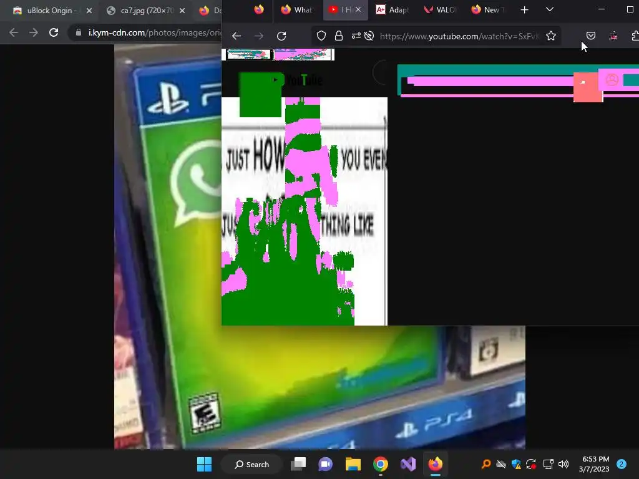Screen dimensions: 639x479
Task: Open site permissions icon in Firefox address bar
Action: pos(356,36)
